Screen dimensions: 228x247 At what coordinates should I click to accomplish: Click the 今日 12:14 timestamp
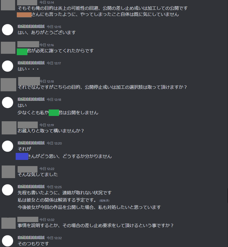click(47, 2)
